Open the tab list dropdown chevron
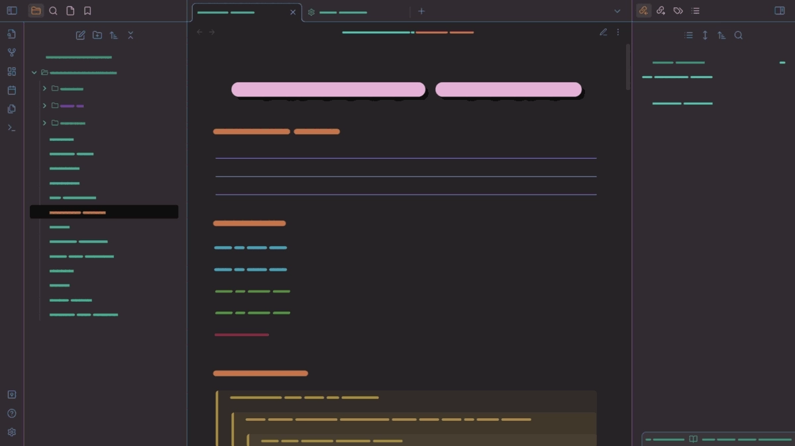The height and width of the screenshot is (446, 795). coord(617,11)
